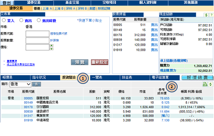Click 賣出 for holding 01919
This screenshot has width=214, height=136.
(154, 50)
